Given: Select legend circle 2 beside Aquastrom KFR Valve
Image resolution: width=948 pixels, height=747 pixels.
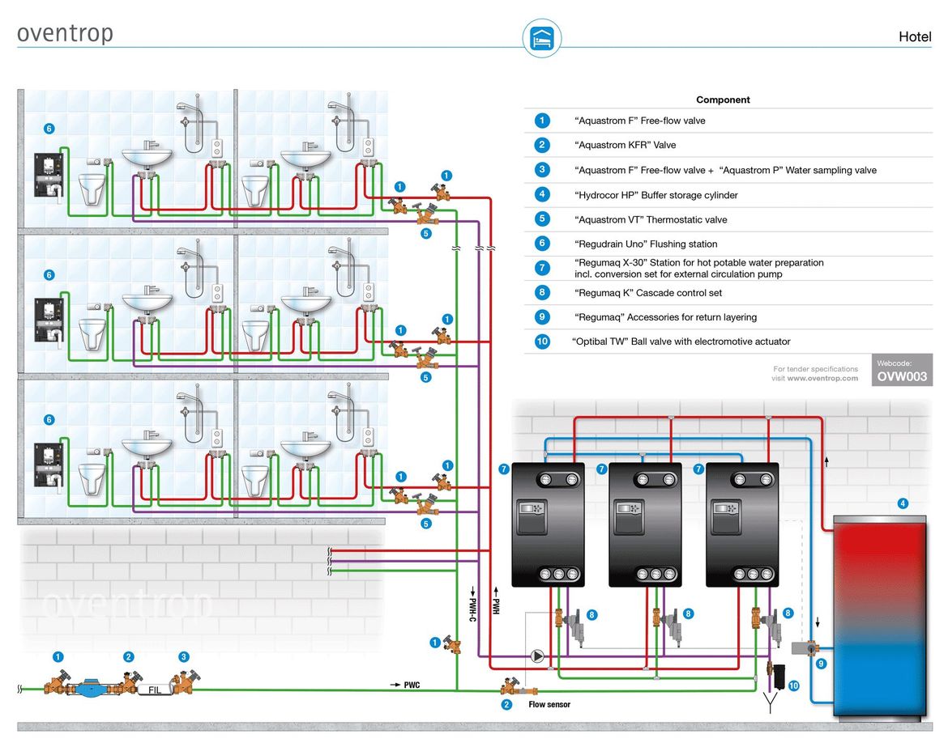Looking at the screenshot, I should click(542, 145).
